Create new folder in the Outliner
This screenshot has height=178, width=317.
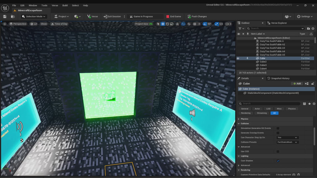coord(308,28)
